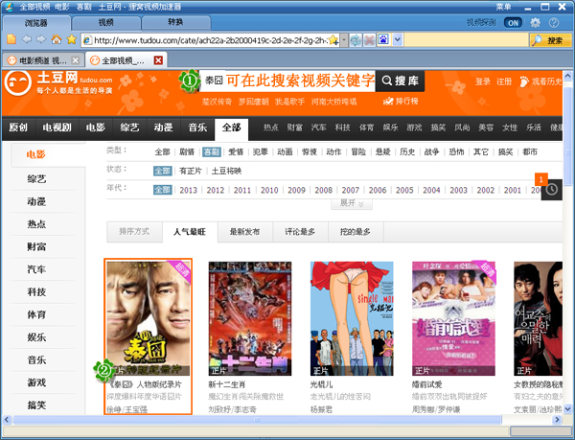Filter genre by 喜剧
This screenshot has width=575, height=440.
(212, 151)
